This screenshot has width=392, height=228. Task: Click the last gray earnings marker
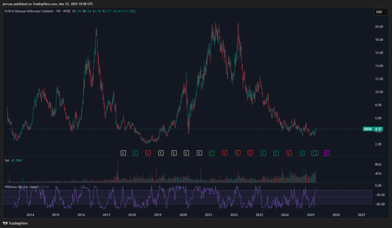199,153
